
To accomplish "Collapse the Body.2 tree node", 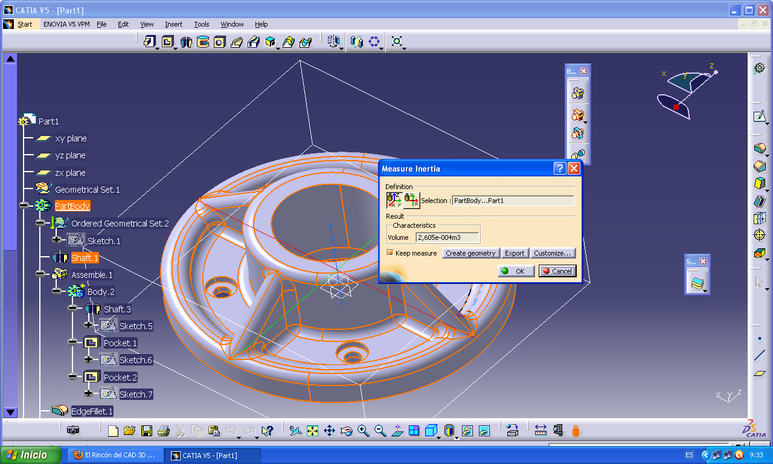I will 56,291.
